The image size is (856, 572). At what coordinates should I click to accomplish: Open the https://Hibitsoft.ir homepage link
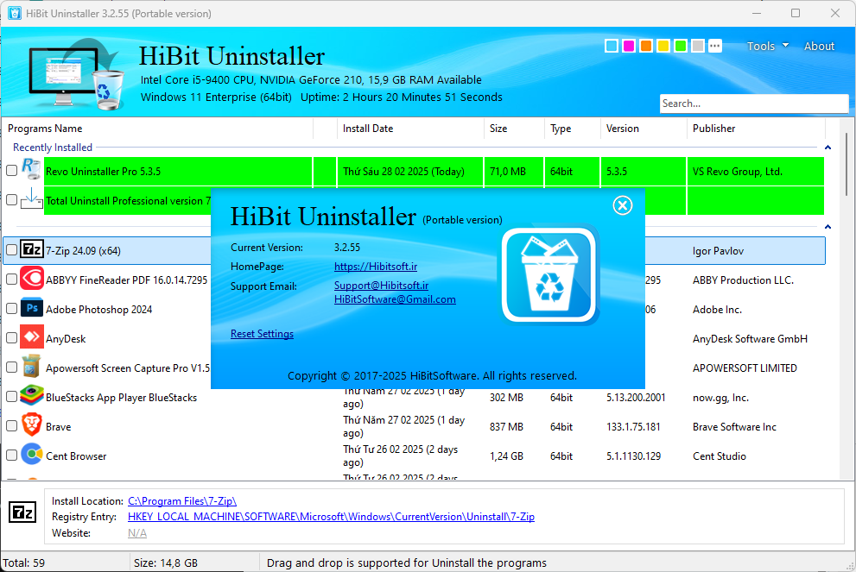pyautogui.click(x=376, y=267)
